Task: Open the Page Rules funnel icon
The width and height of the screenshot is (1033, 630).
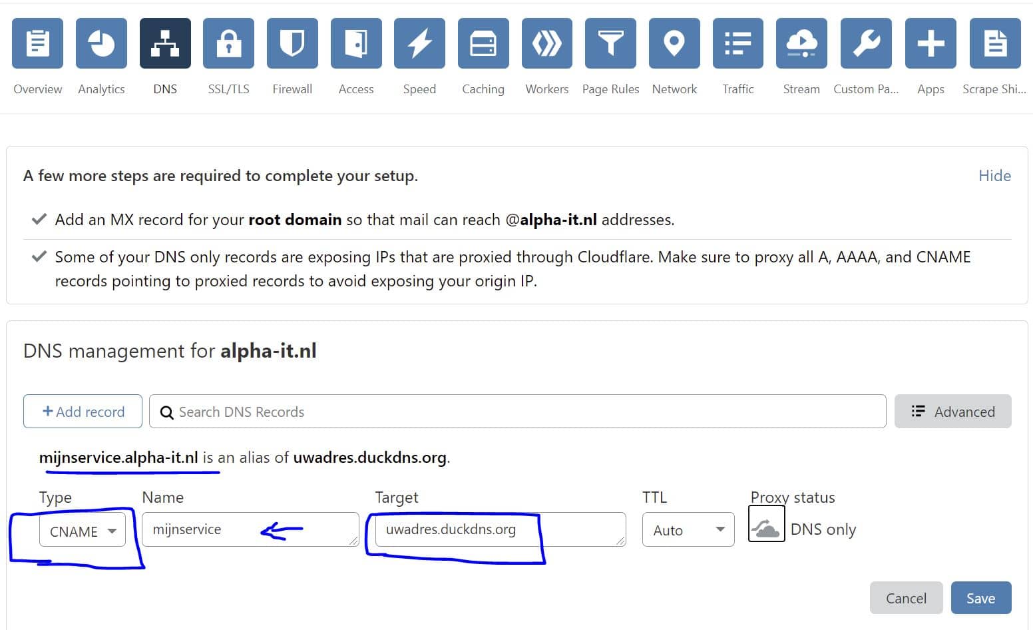Action: [x=610, y=44]
